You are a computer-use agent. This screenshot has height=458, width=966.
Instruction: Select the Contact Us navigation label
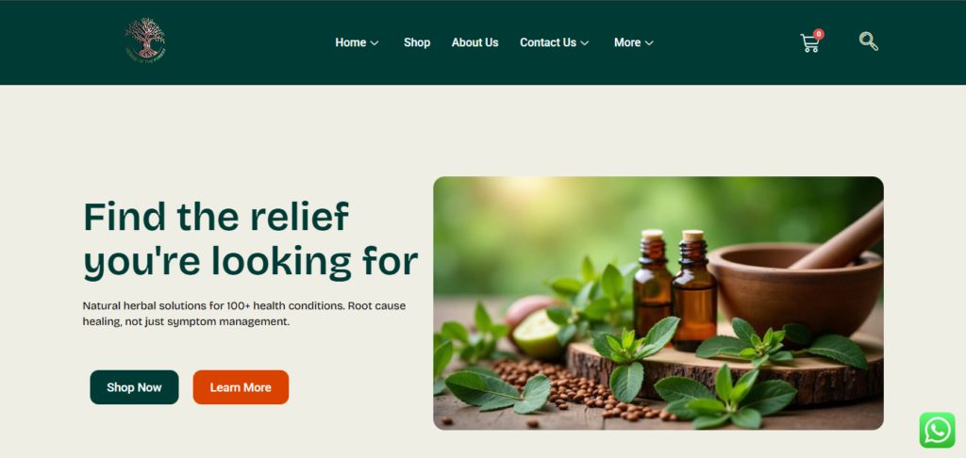pos(548,42)
